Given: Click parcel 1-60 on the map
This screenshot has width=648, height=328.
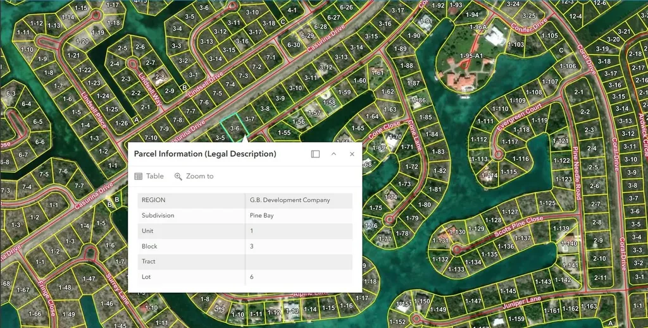Looking at the screenshot, I should [x=359, y=80].
